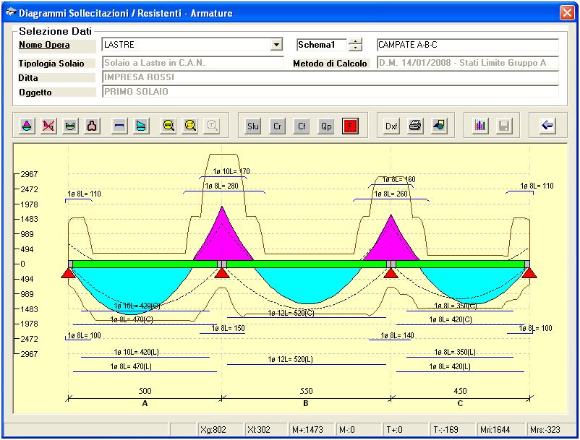Image resolution: width=580 pixels, height=440 pixels.
Task: Click the yellow zoom out magnifier
Action: [169, 126]
